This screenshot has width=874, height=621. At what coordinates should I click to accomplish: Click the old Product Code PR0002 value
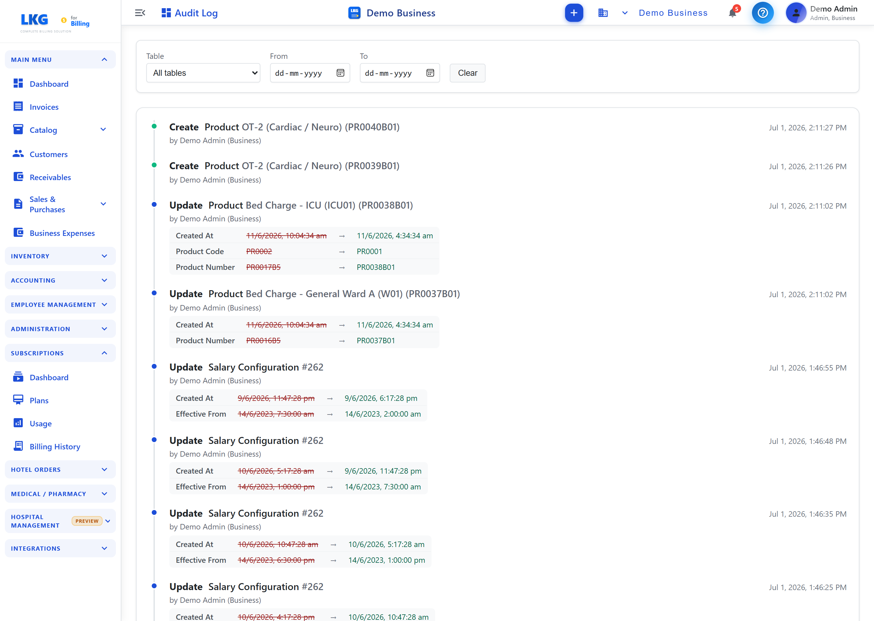pos(259,251)
